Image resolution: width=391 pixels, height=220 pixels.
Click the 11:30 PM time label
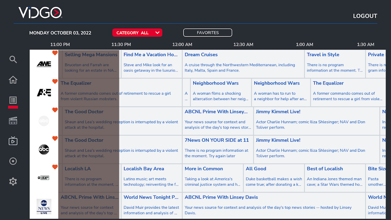pos(121,45)
